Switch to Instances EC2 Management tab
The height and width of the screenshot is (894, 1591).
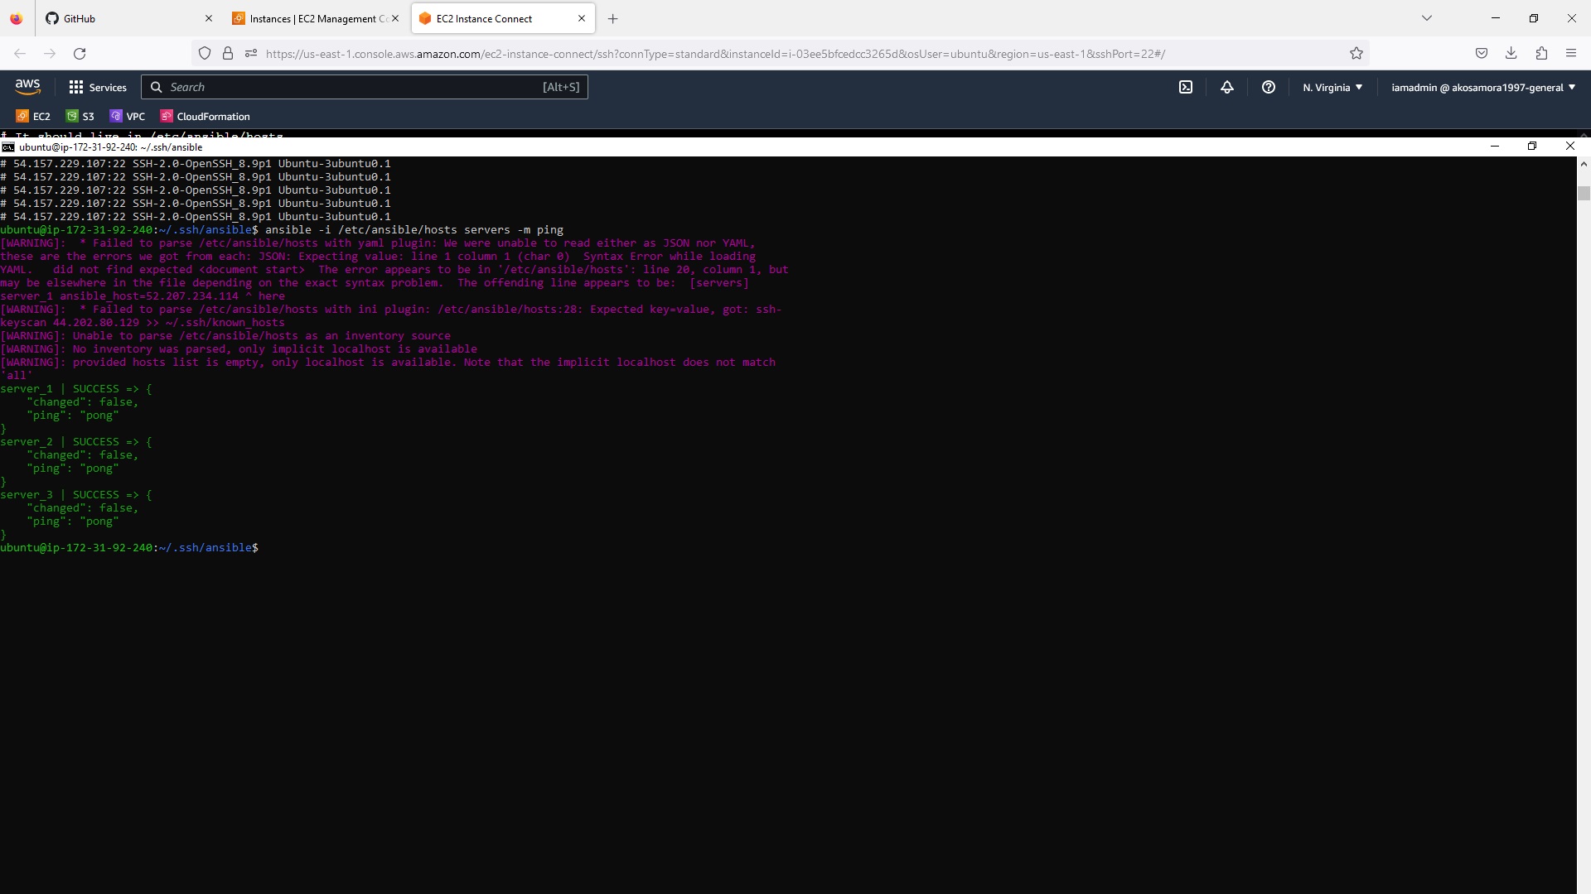311,18
